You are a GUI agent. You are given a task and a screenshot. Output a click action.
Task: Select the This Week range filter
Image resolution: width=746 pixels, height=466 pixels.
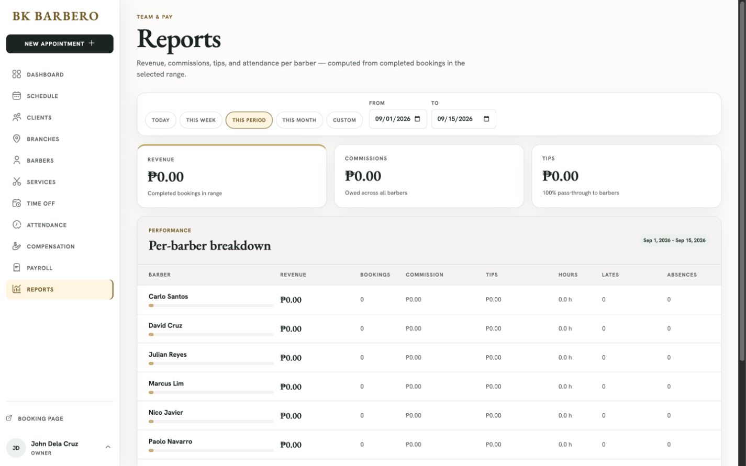(201, 120)
